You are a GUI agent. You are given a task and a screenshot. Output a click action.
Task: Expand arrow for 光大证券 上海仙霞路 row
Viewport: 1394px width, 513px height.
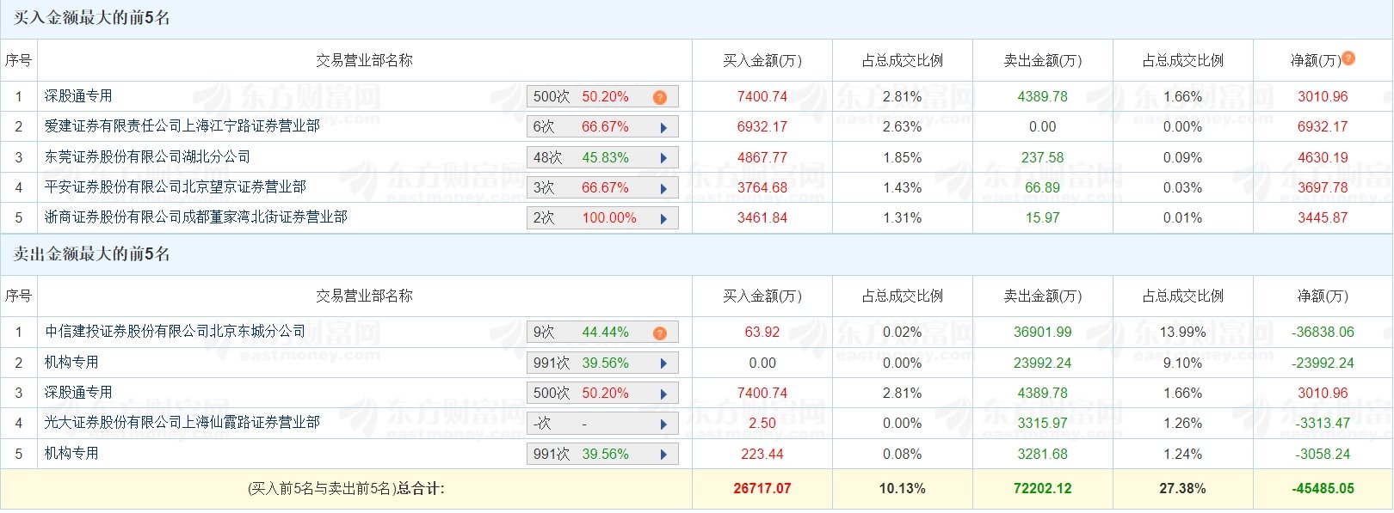point(663,424)
